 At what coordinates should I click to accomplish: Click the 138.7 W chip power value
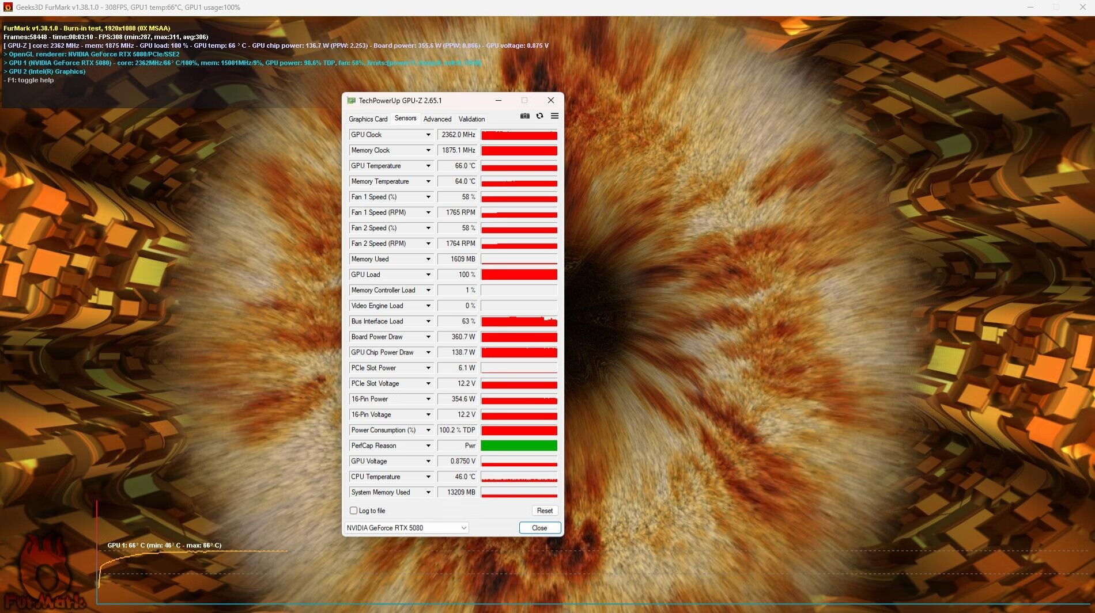click(458, 352)
